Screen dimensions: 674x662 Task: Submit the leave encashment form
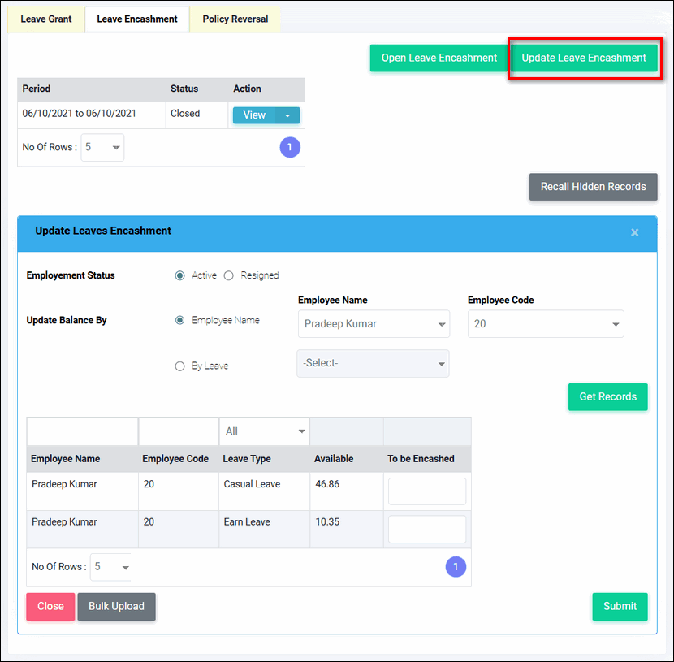coord(620,606)
